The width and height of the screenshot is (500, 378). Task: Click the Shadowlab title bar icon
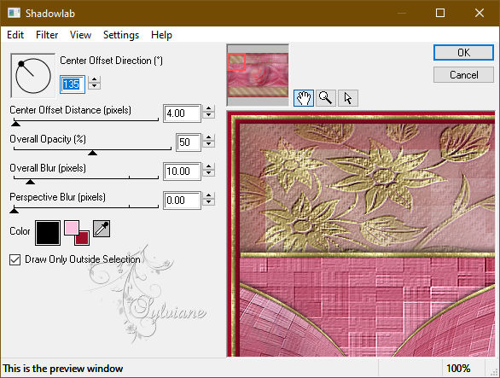(x=14, y=13)
